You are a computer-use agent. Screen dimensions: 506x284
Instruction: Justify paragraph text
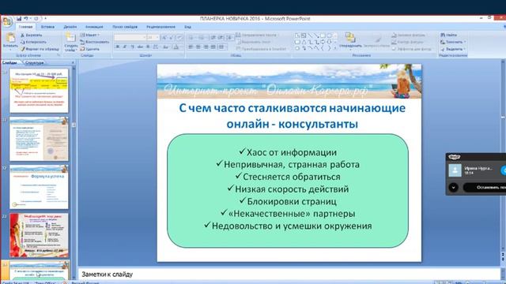coord(213,47)
